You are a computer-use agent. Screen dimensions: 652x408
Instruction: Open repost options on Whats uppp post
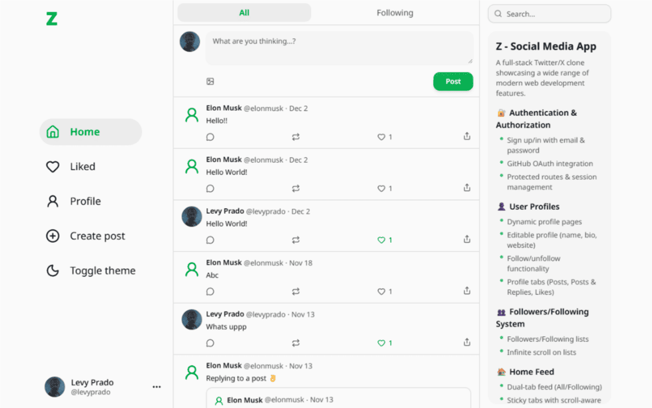pos(296,342)
